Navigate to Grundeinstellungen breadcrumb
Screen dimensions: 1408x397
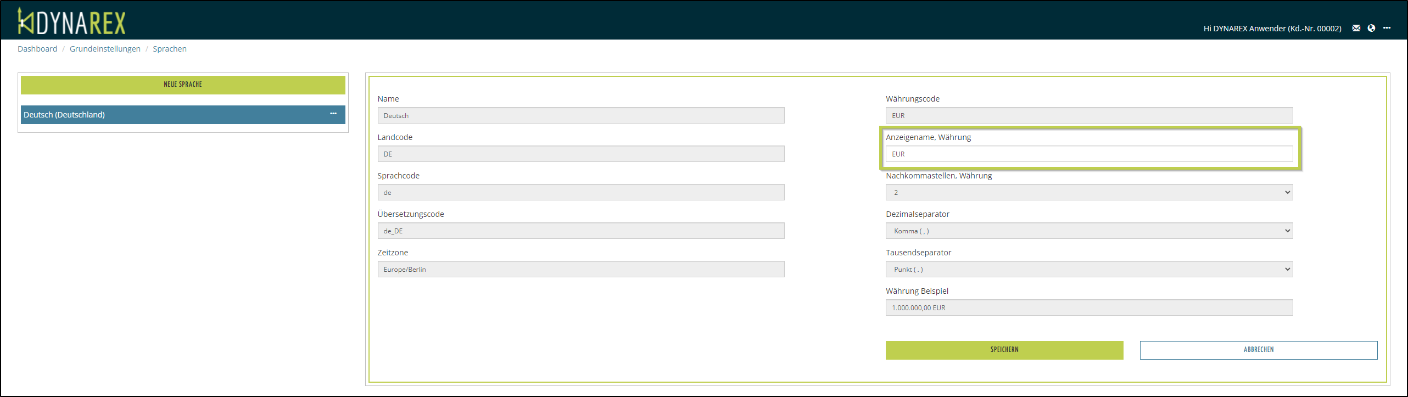tap(105, 49)
